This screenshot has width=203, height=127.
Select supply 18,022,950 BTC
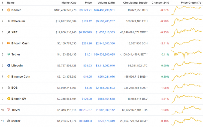pos(138,10)
